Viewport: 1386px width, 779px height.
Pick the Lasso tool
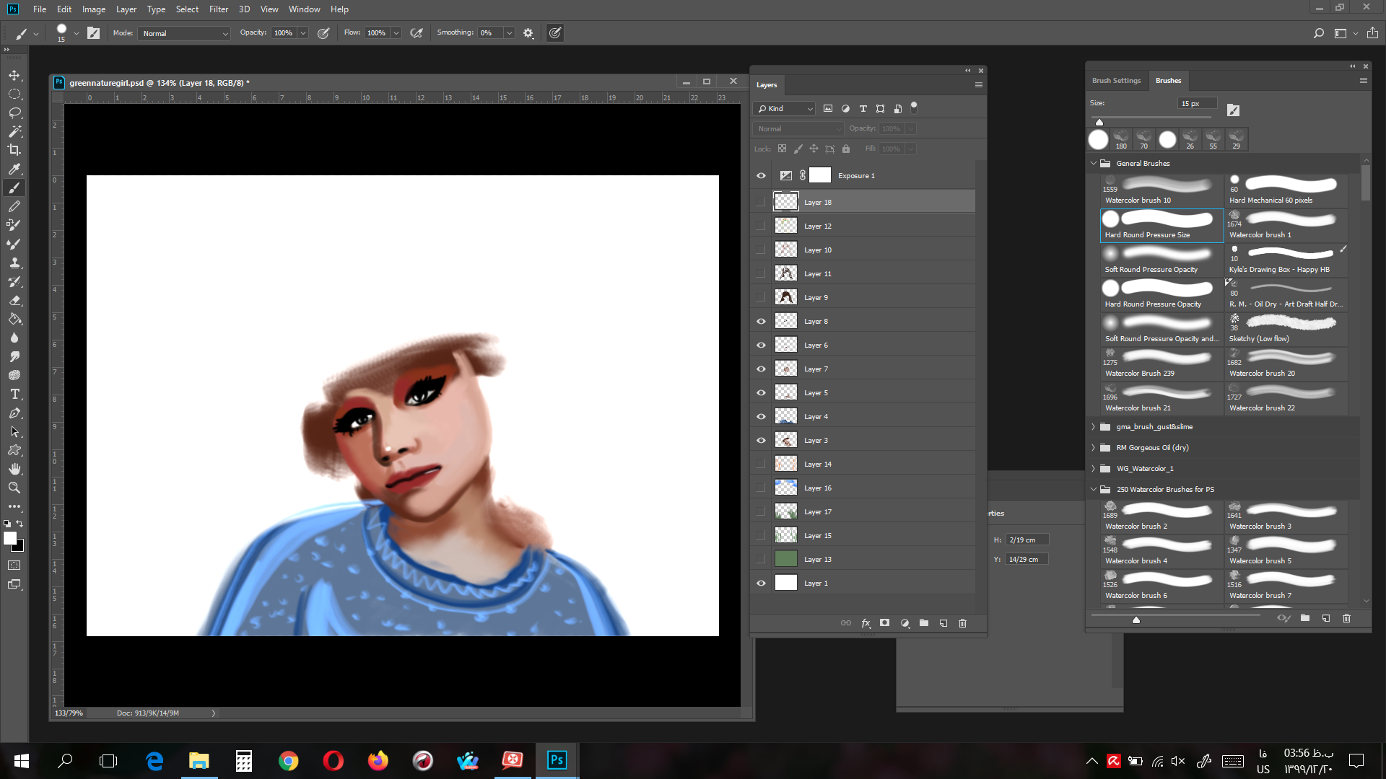click(x=14, y=113)
